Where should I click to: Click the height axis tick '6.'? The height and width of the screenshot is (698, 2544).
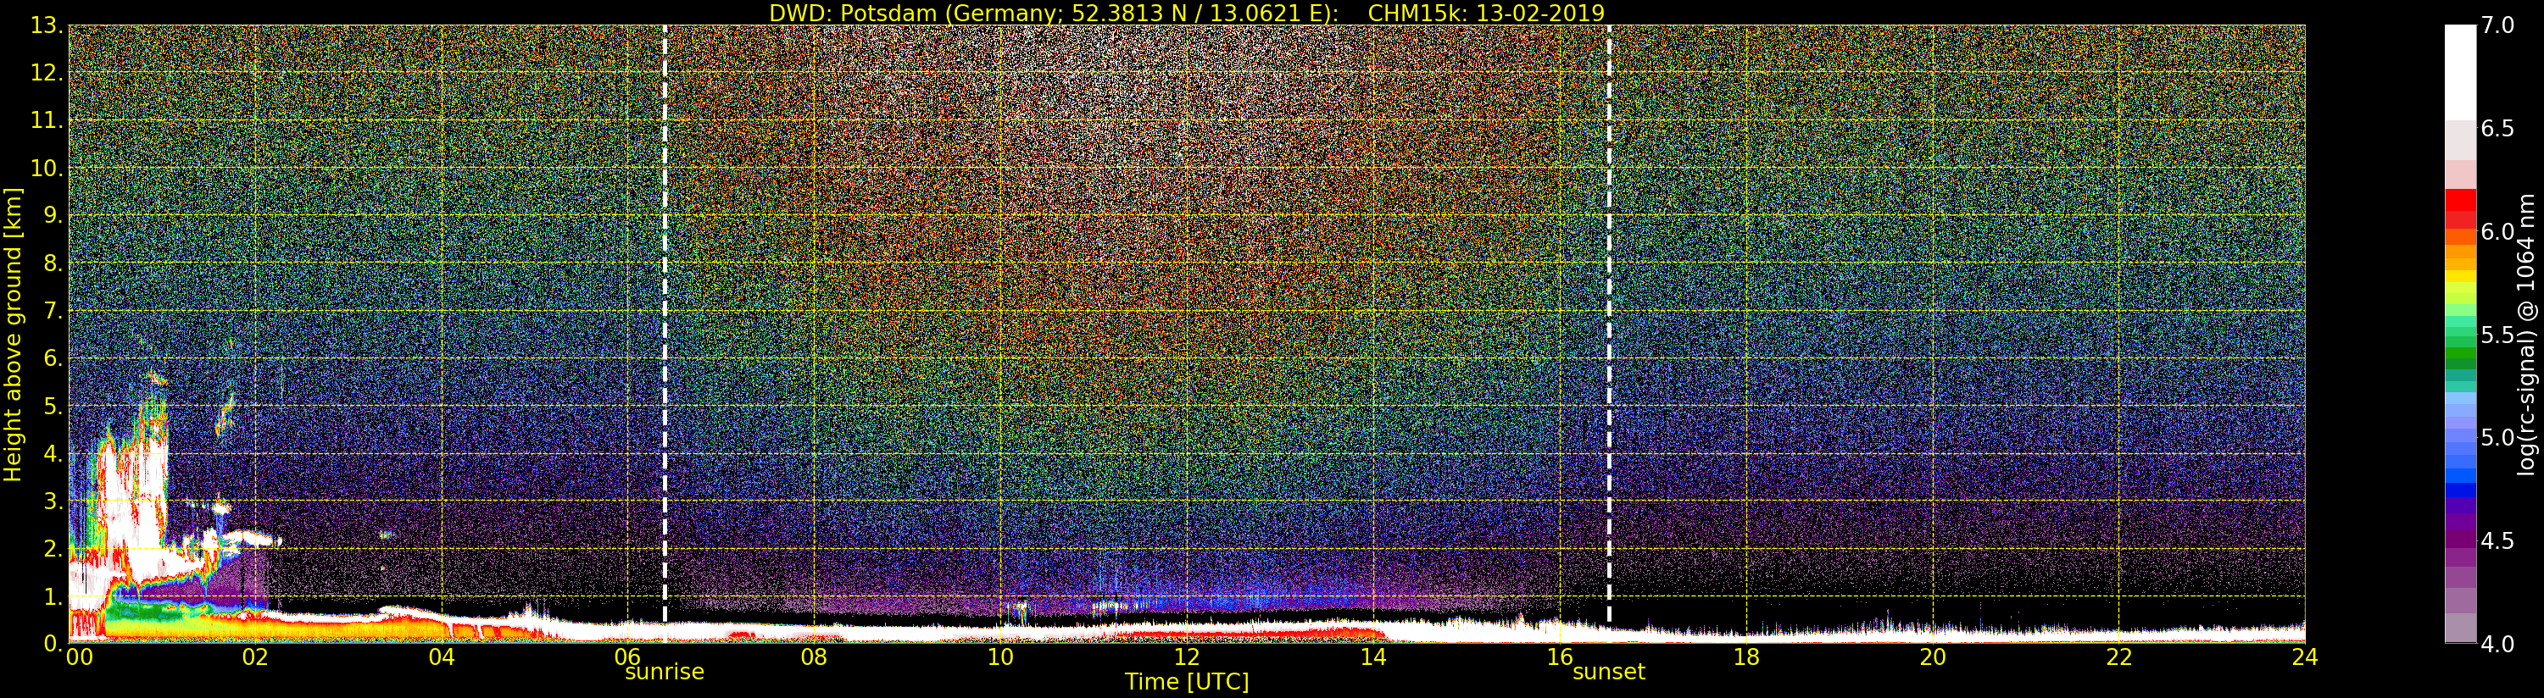[x=53, y=358]
